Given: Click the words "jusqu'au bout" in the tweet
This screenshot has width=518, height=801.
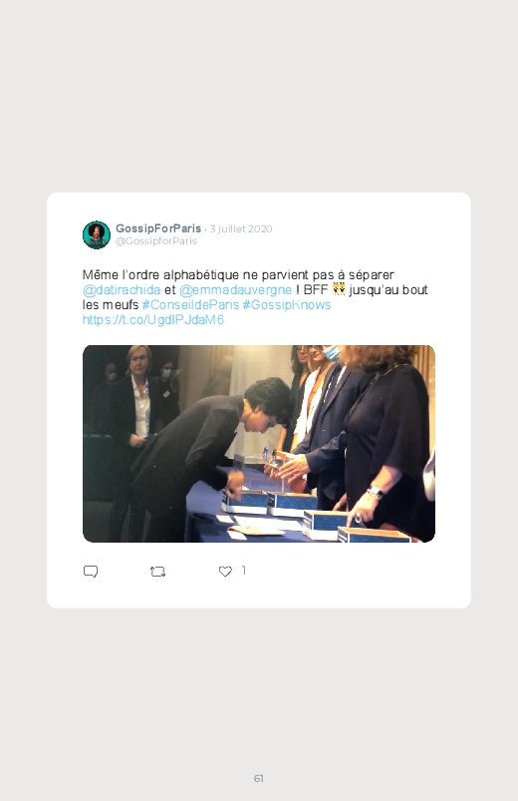Looking at the screenshot, I should coord(388,289).
